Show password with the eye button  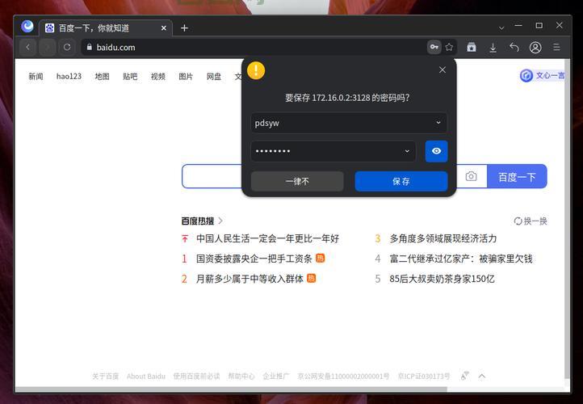[437, 151]
